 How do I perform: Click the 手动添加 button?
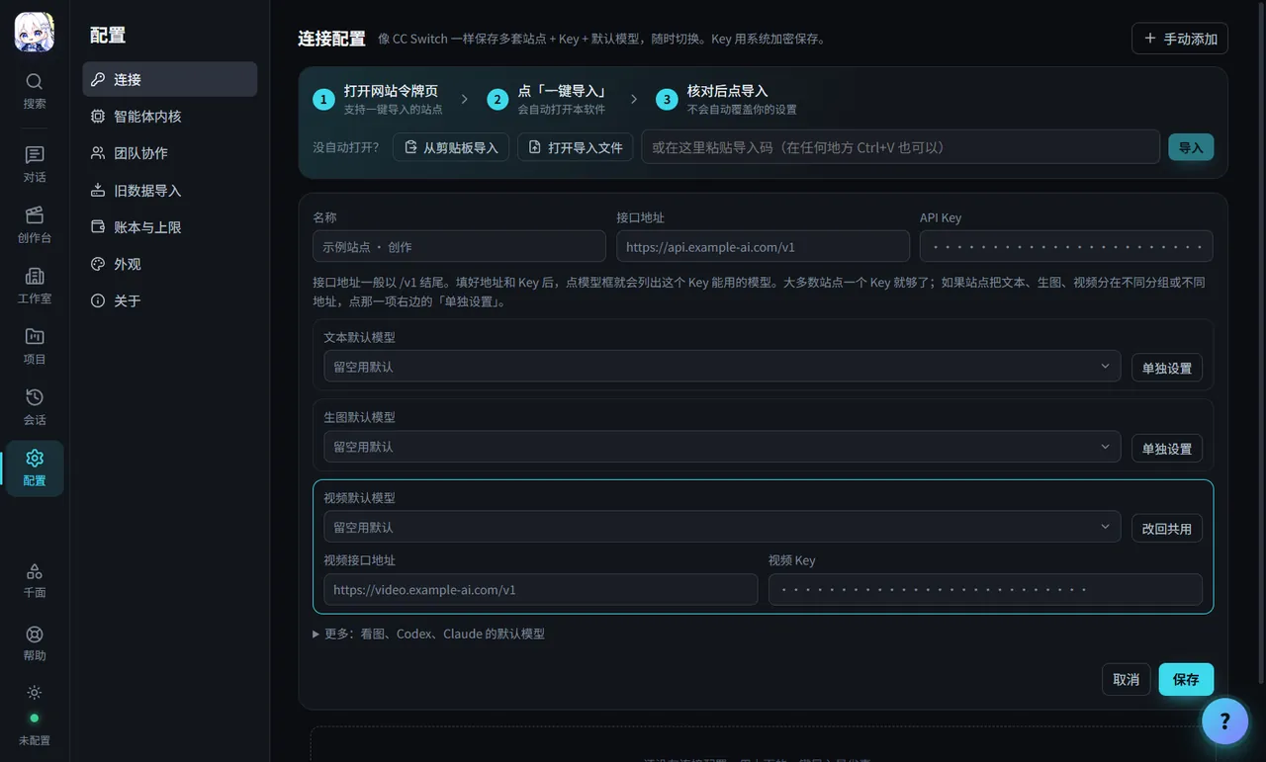pos(1180,39)
